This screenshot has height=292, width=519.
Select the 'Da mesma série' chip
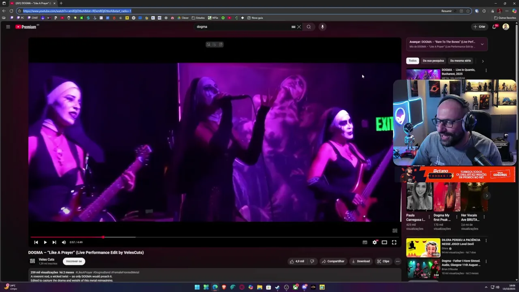pos(461,61)
